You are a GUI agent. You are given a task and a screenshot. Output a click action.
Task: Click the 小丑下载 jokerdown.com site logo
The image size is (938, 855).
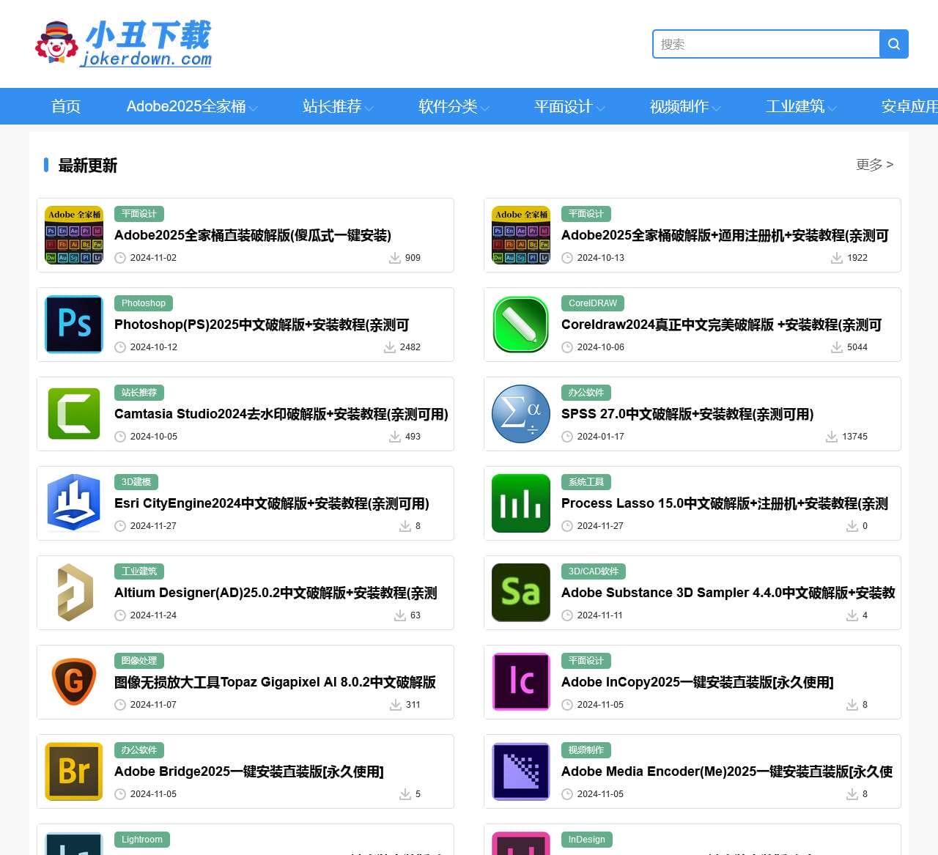123,44
